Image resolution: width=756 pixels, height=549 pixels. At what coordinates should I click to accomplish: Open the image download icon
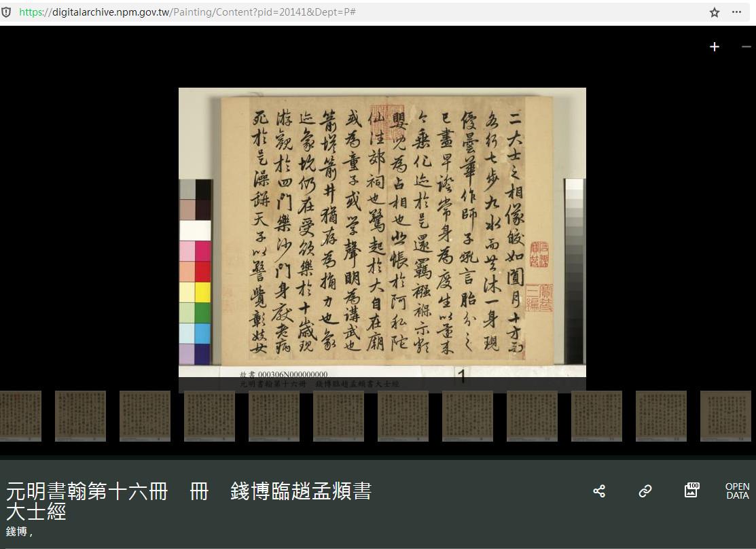(x=691, y=490)
